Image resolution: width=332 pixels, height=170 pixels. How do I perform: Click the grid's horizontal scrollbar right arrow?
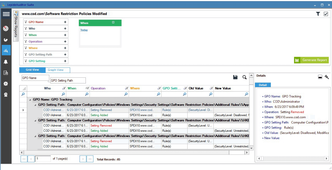click(x=247, y=152)
